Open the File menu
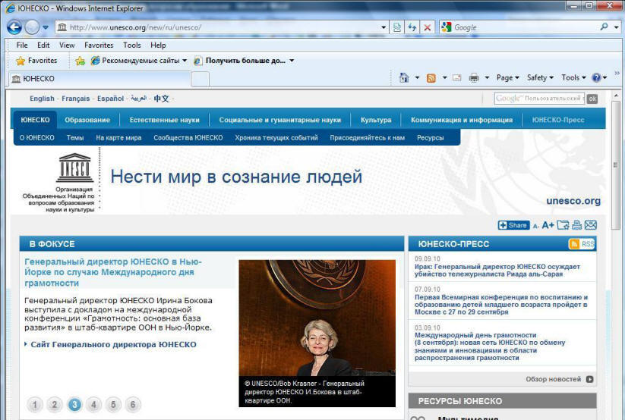 coord(22,45)
